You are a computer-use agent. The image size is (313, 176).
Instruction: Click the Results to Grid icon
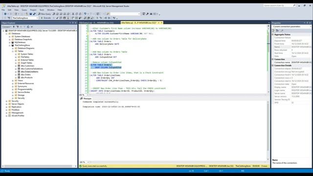(89, 18)
